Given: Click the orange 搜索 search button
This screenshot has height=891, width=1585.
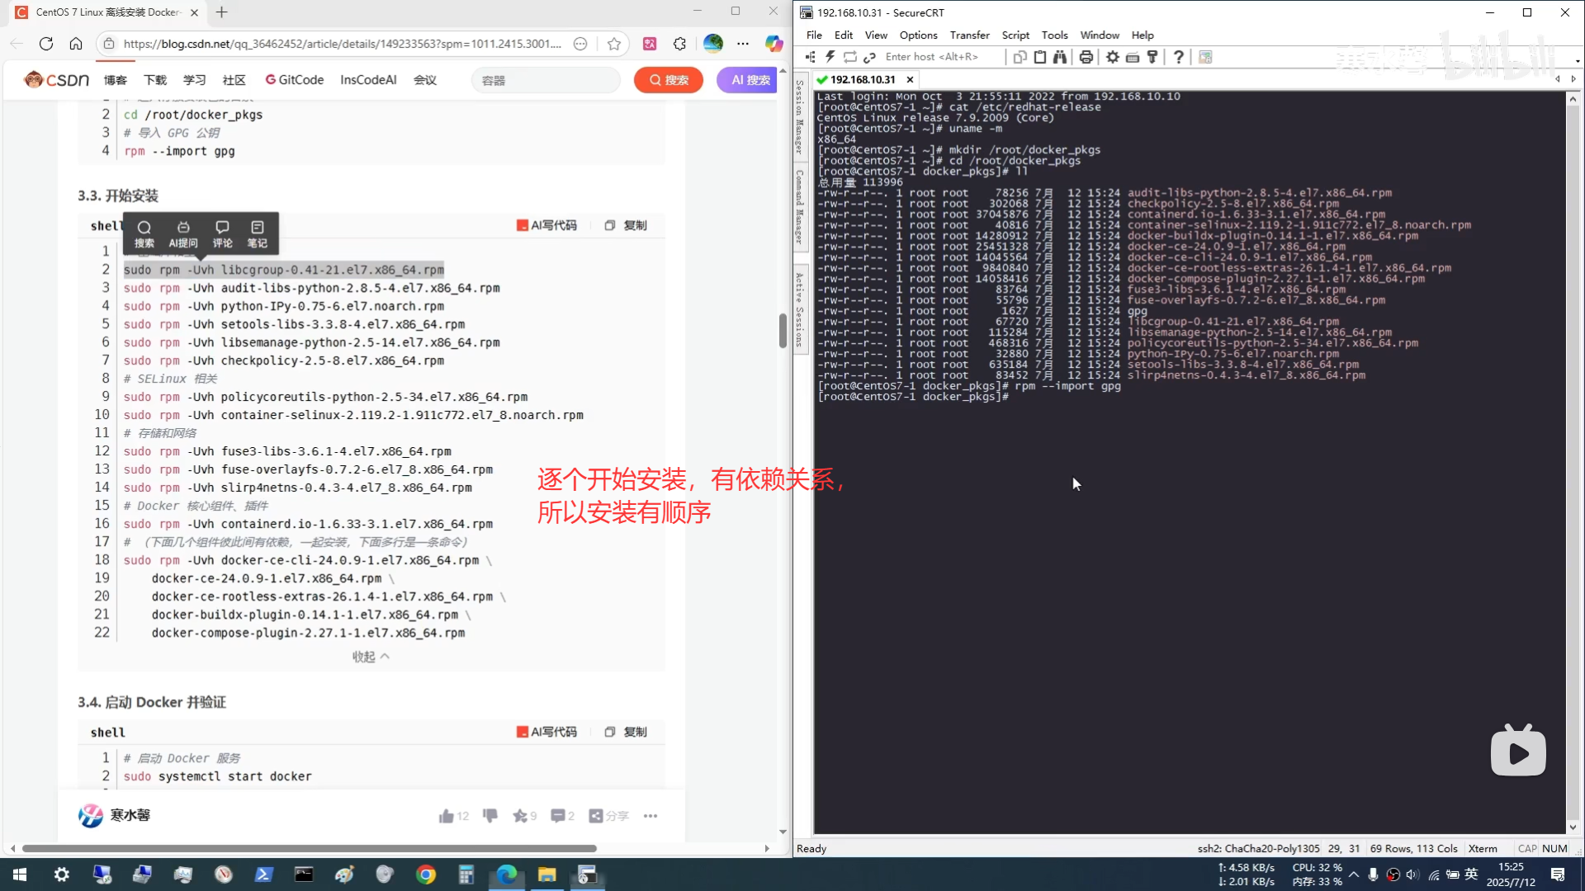Looking at the screenshot, I should pyautogui.click(x=669, y=80).
